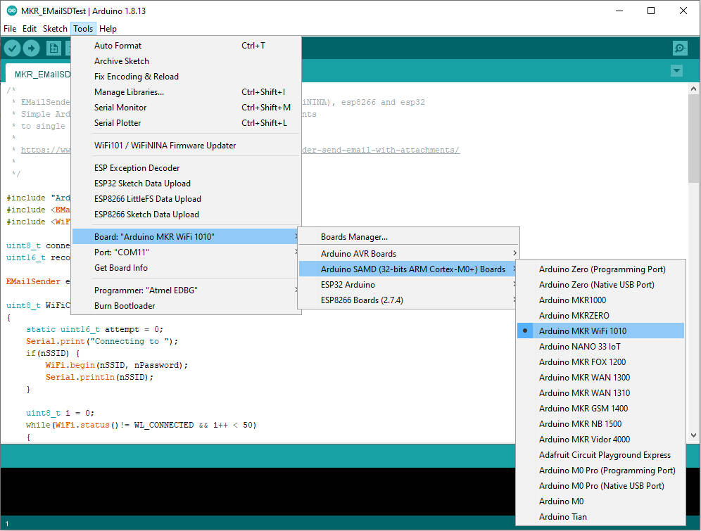
Task: Select ESP8266 Sketch Data Upload
Action: 186,215
